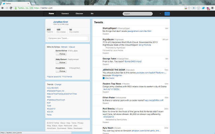Click the Twitter bird favicon on tab

pos(4,2)
